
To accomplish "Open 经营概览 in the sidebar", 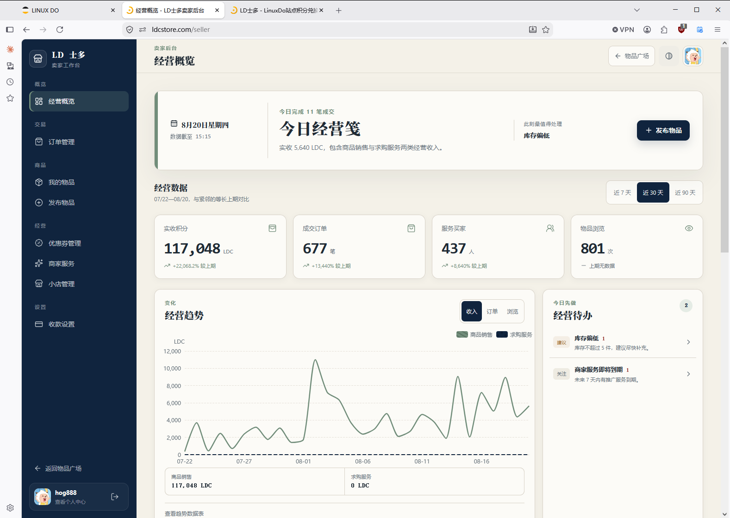I will click(79, 101).
